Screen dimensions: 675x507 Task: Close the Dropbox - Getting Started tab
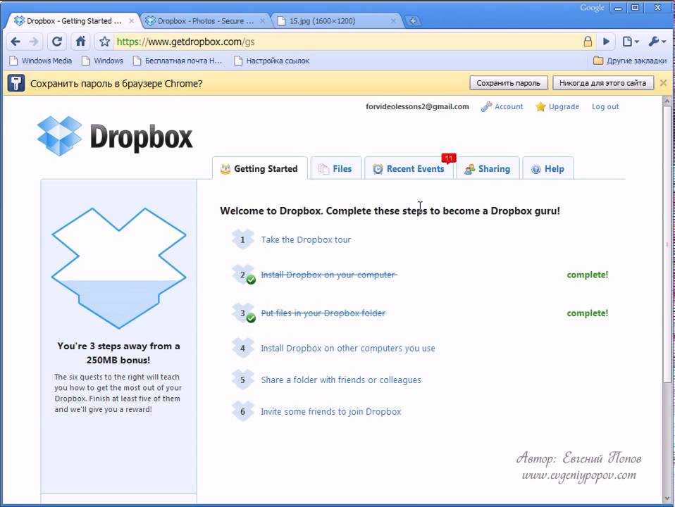tap(131, 20)
